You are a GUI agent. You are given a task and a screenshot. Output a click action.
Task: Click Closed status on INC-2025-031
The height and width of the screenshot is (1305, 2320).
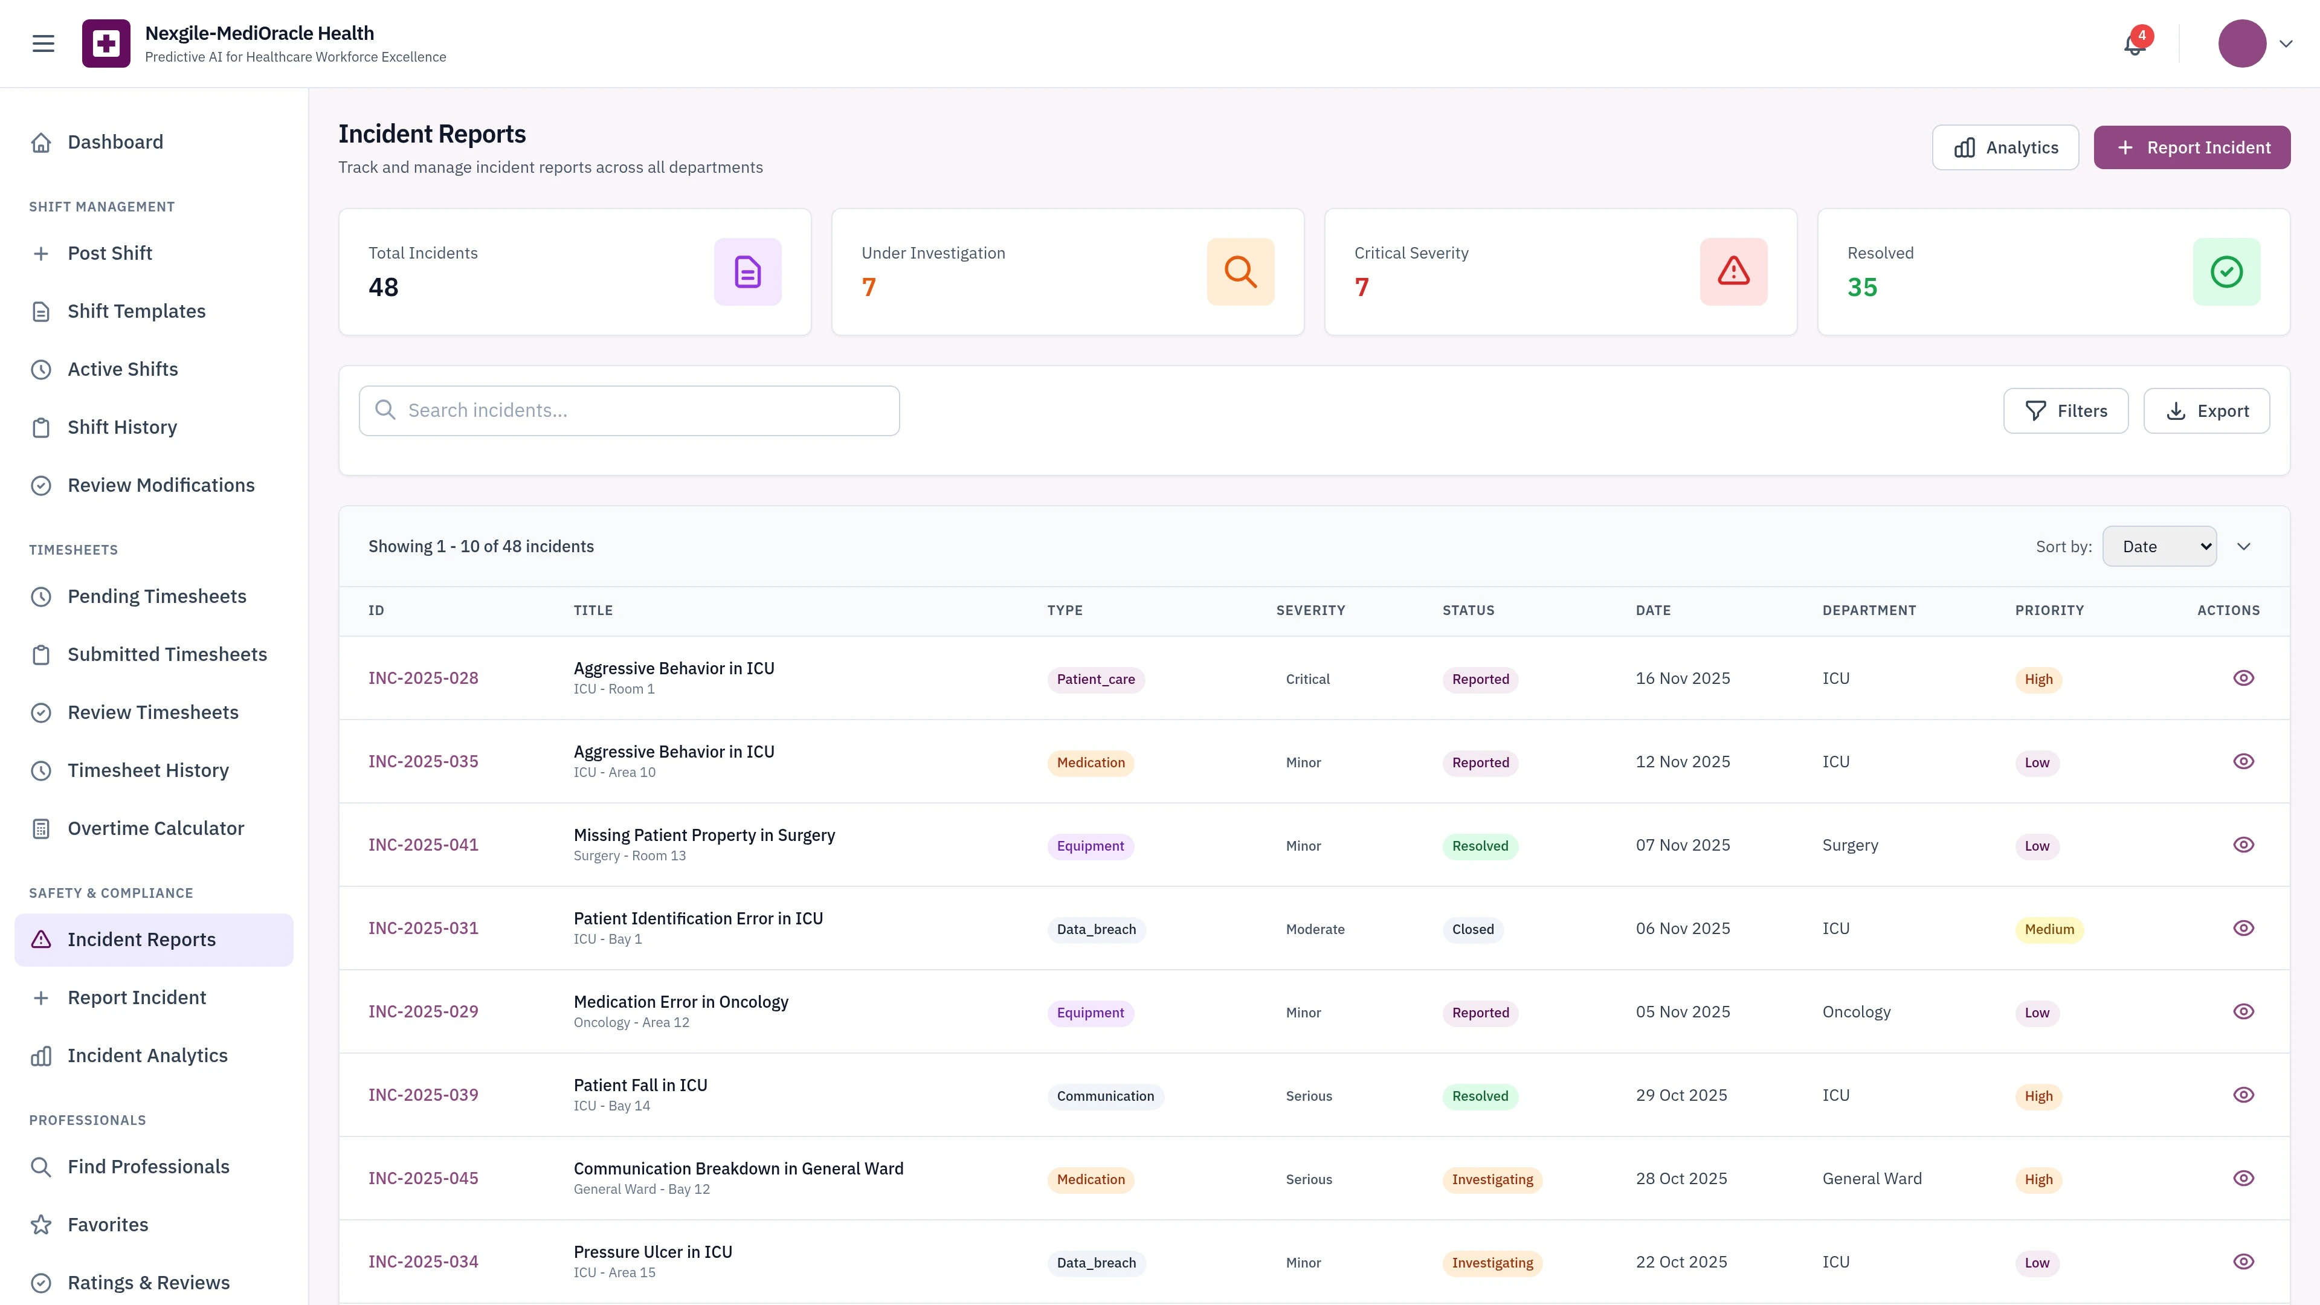coord(1472,929)
